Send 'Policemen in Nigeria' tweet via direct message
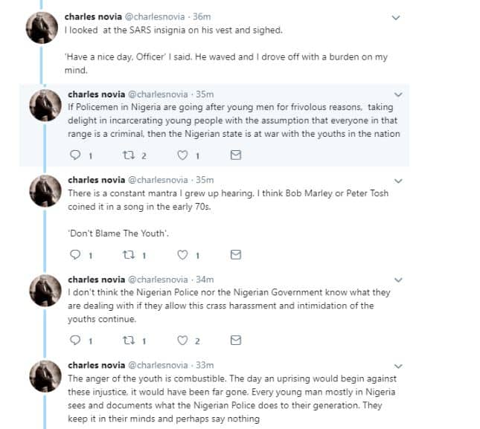 click(x=236, y=155)
